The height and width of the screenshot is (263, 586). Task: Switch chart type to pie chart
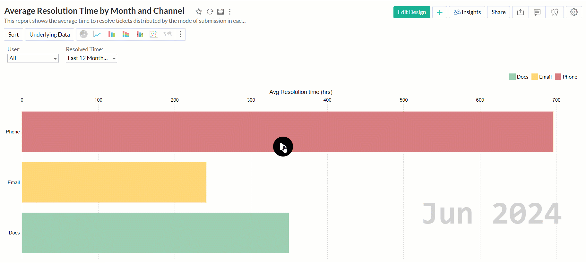[83, 34]
